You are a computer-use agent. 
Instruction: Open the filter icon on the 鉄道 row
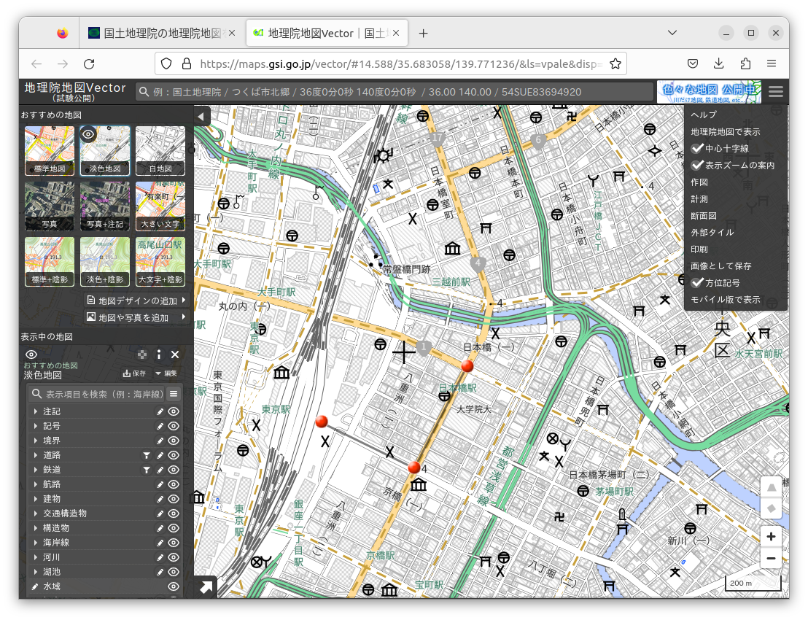[147, 470]
